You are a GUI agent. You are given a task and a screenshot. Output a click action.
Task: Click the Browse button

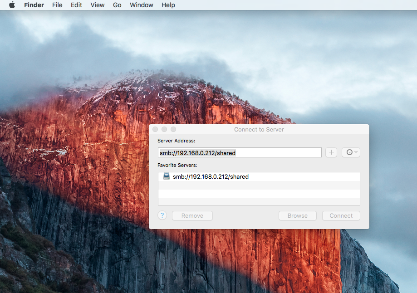(x=298, y=215)
